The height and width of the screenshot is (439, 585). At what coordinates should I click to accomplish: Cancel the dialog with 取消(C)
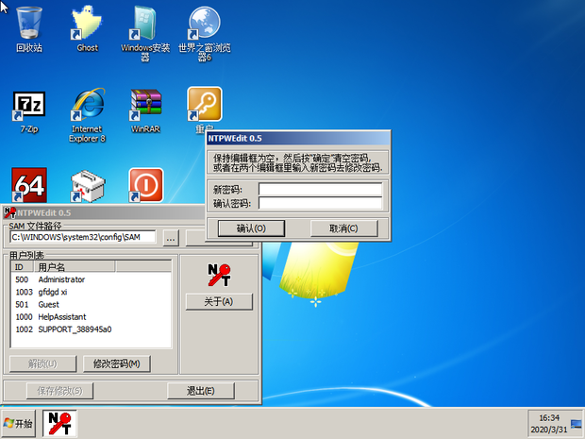click(x=343, y=228)
